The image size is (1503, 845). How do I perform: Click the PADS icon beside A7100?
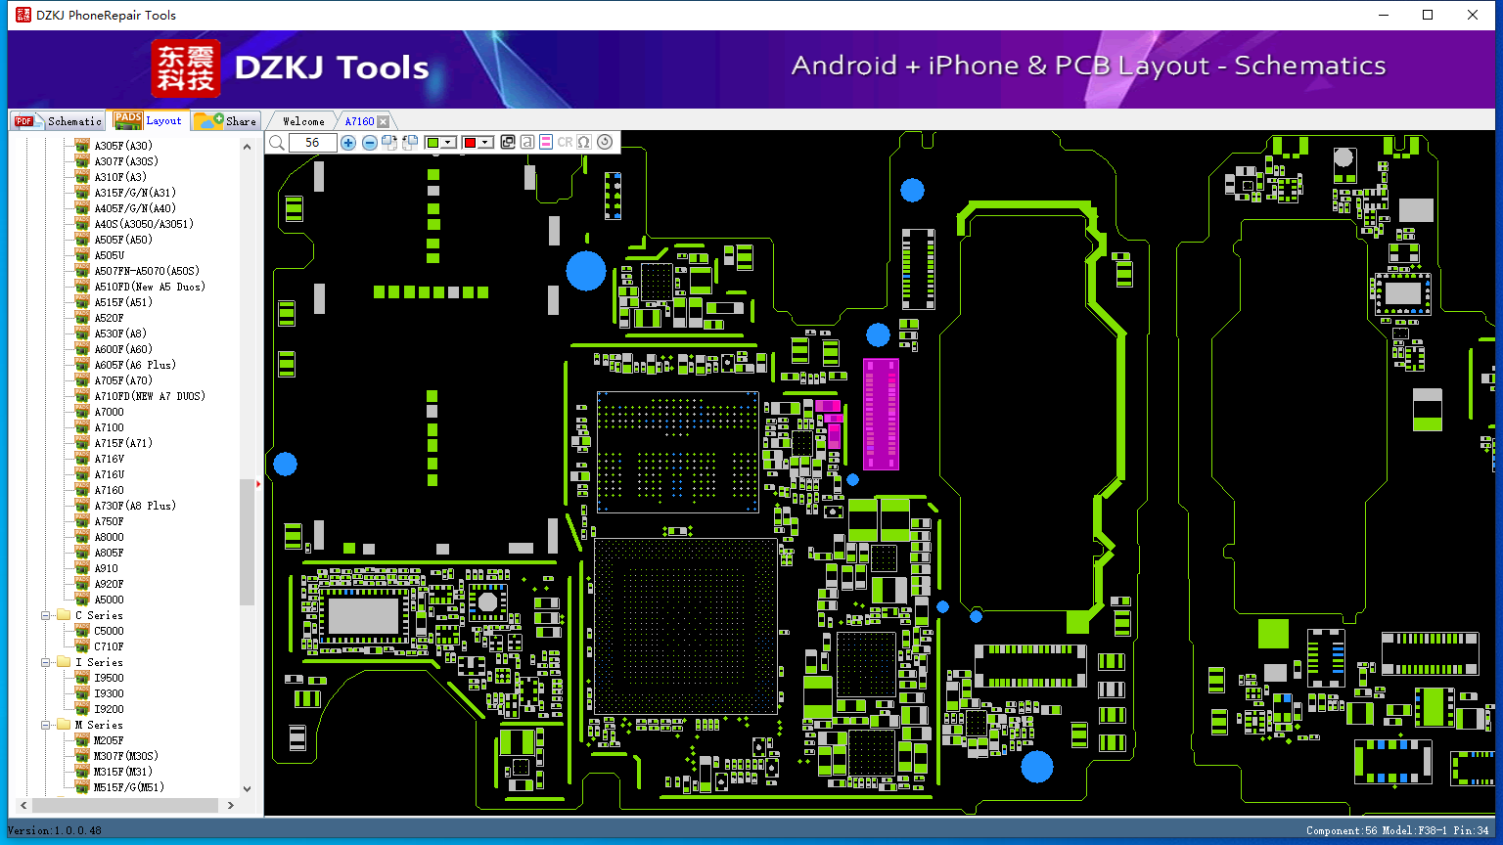tap(82, 427)
